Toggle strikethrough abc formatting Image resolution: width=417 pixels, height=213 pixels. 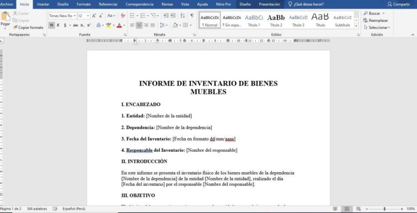click(x=75, y=25)
